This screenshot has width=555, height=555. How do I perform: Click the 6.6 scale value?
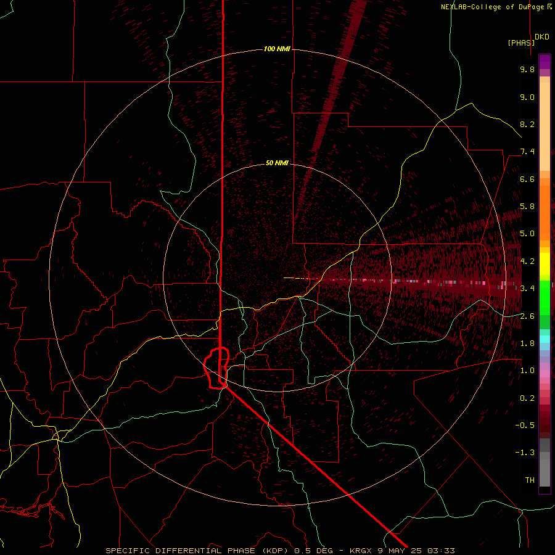[x=527, y=179]
